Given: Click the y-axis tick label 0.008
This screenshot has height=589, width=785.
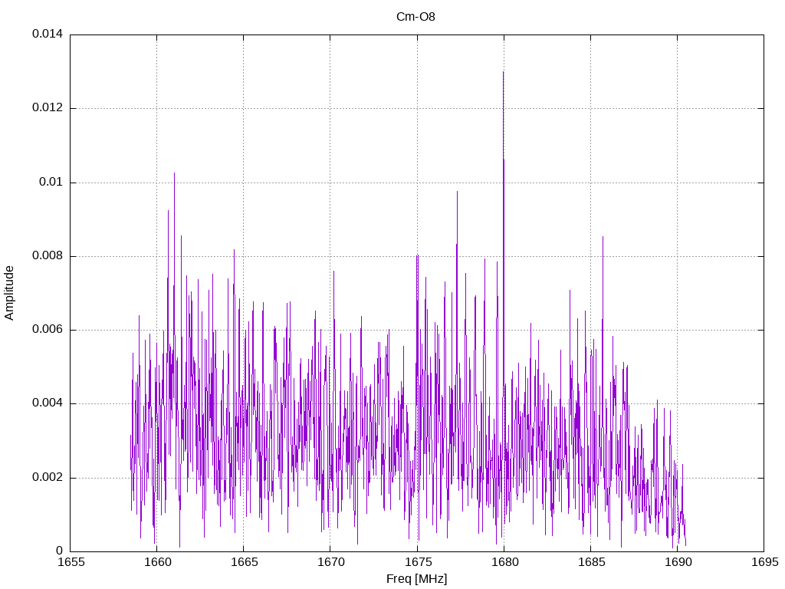Looking at the screenshot, I should [x=48, y=255].
